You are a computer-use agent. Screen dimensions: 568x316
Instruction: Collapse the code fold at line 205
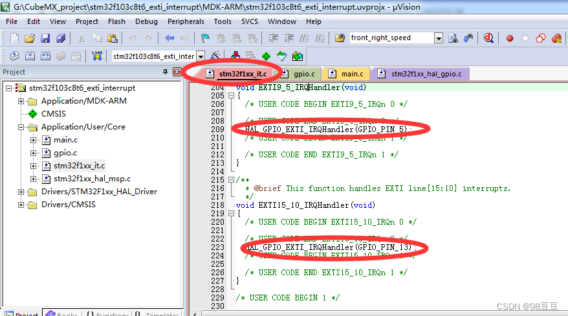[x=231, y=96]
